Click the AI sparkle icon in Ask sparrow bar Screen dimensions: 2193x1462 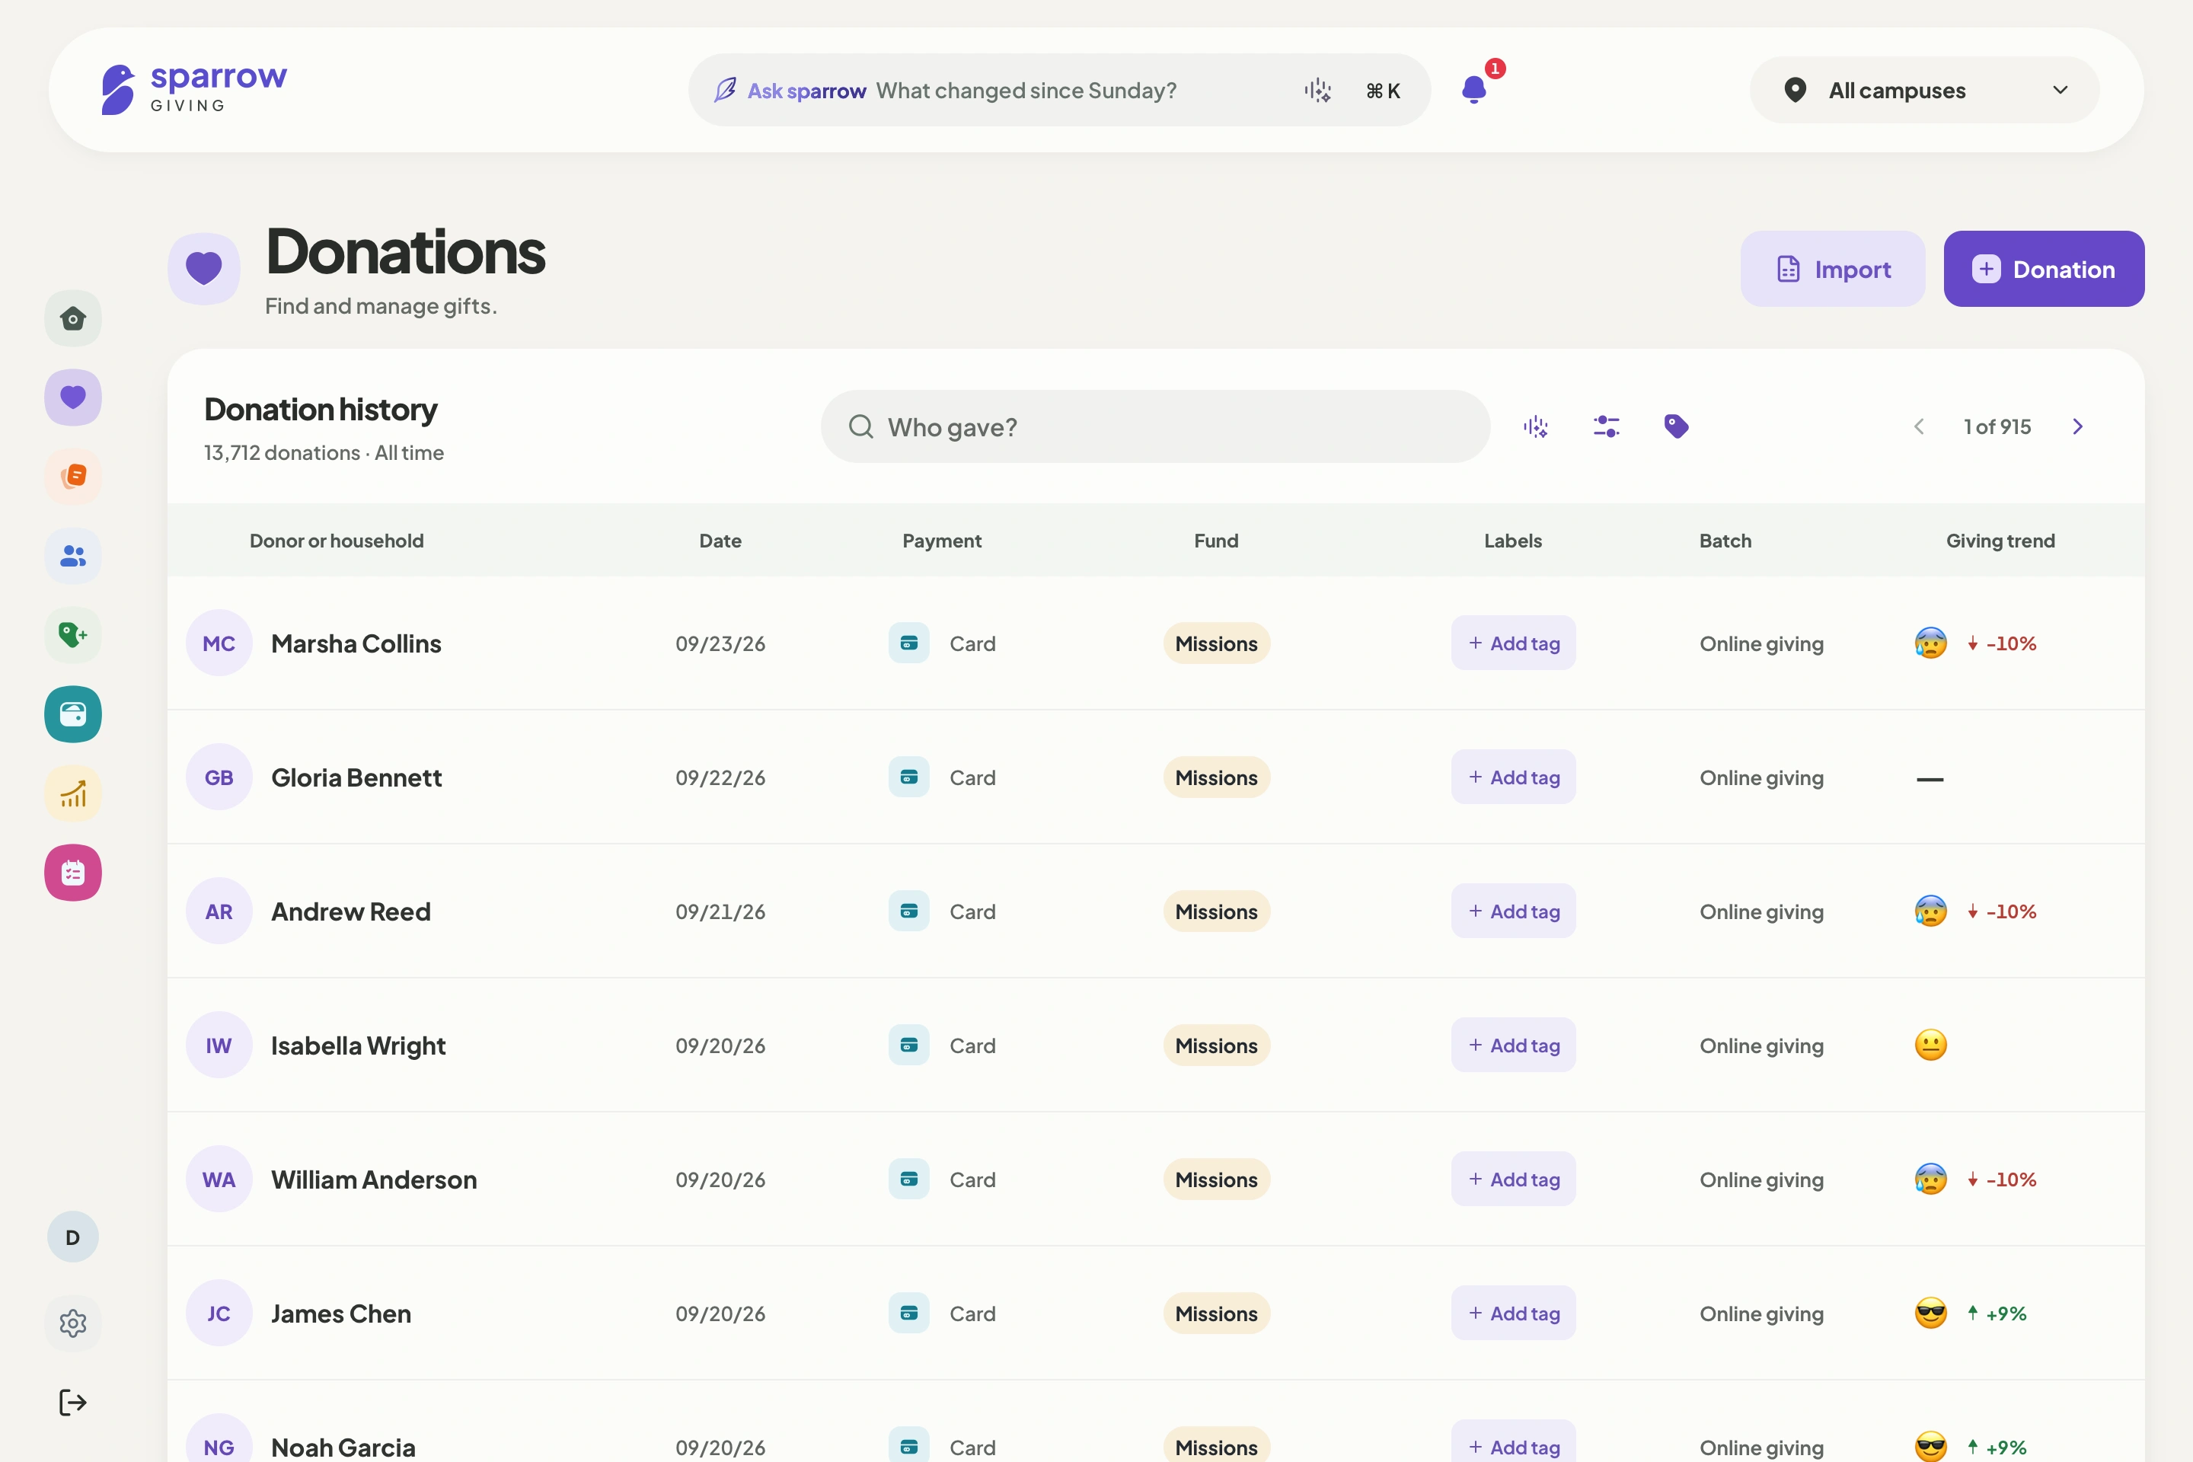[x=1317, y=91]
